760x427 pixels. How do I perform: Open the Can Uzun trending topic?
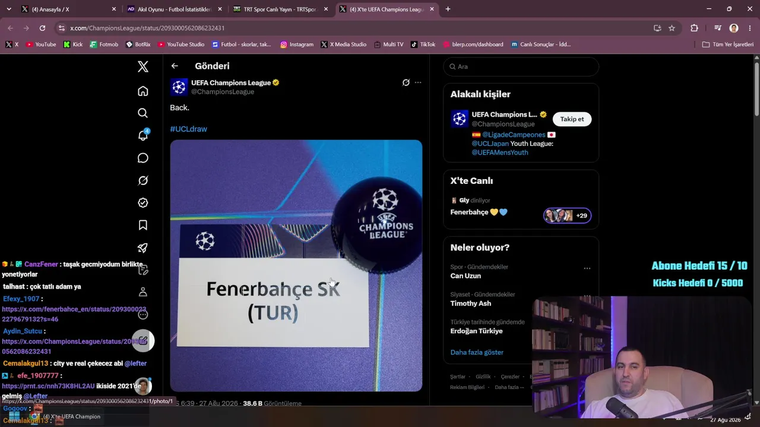pyautogui.click(x=465, y=276)
